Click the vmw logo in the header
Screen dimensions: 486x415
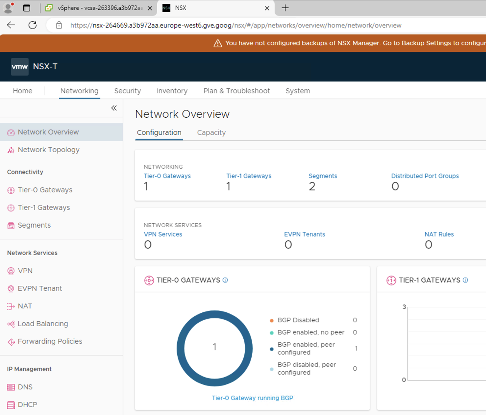20,66
